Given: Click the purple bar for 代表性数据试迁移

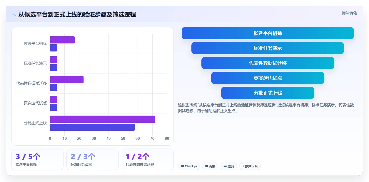Looking at the screenshot, I should click(67, 79).
